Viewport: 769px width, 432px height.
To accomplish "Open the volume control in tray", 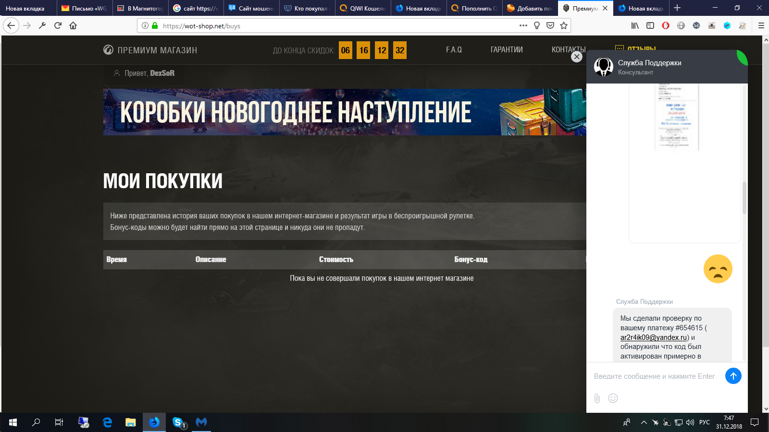I will tap(690, 422).
